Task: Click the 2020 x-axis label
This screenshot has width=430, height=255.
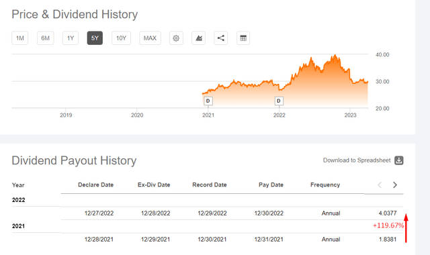Action: point(137,115)
